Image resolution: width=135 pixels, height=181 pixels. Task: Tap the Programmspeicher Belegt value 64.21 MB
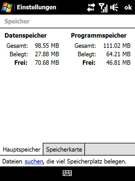point(118,54)
